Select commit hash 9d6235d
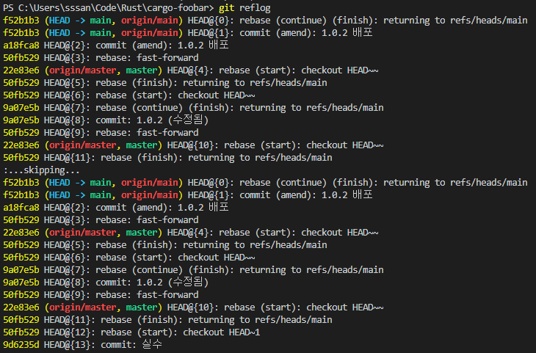This screenshot has height=353, width=536. click(x=21, y=344)
